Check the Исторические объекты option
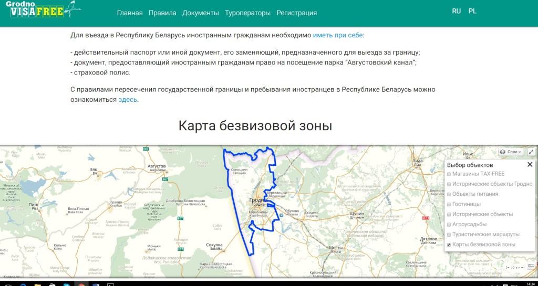 (449, 215)
